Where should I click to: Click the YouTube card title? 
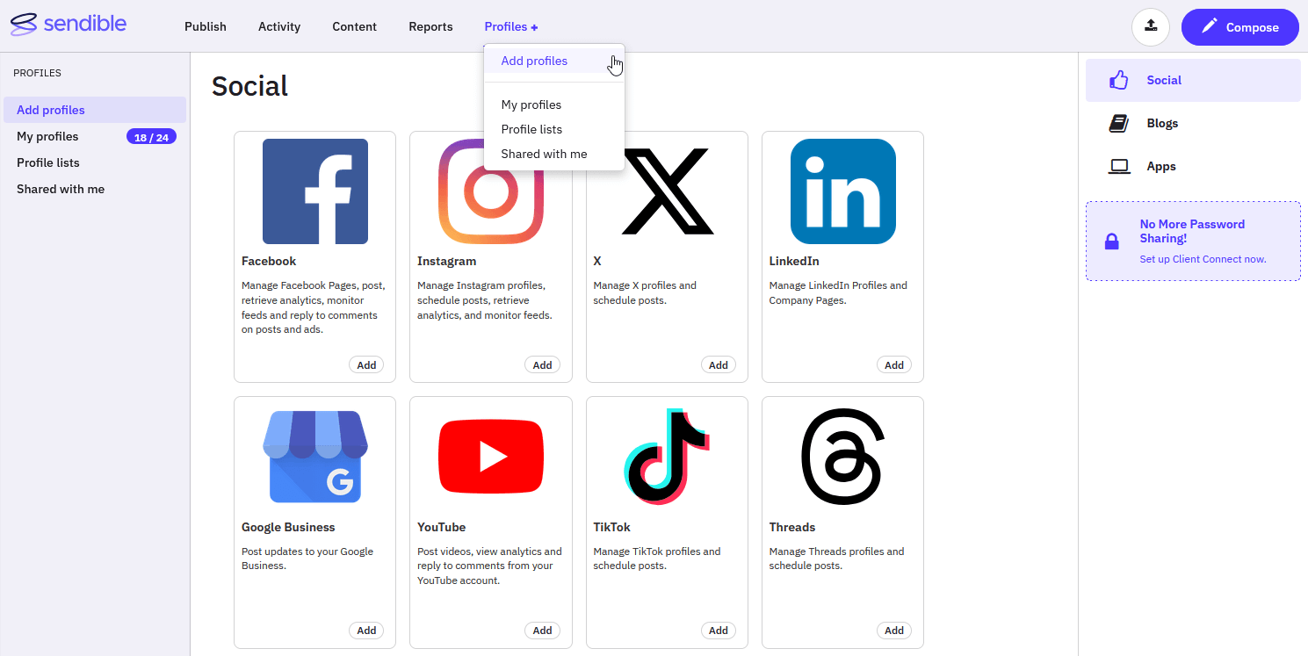(x=442, y=527)
